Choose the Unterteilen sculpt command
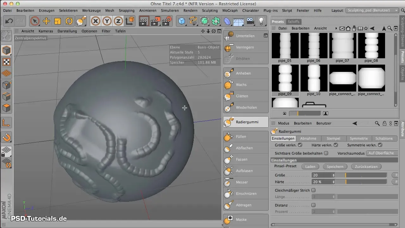The height and width of the screenshot is (228, 405). (x=246, y=36)
